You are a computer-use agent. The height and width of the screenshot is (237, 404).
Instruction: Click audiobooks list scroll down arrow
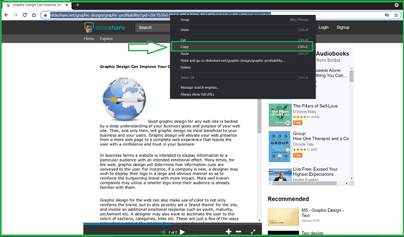tap(351, 178)
